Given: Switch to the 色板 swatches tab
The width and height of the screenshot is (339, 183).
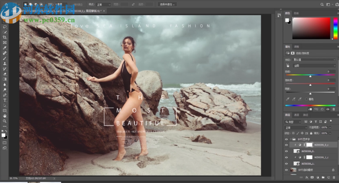Looking at the screenshot, I should 296,13.
